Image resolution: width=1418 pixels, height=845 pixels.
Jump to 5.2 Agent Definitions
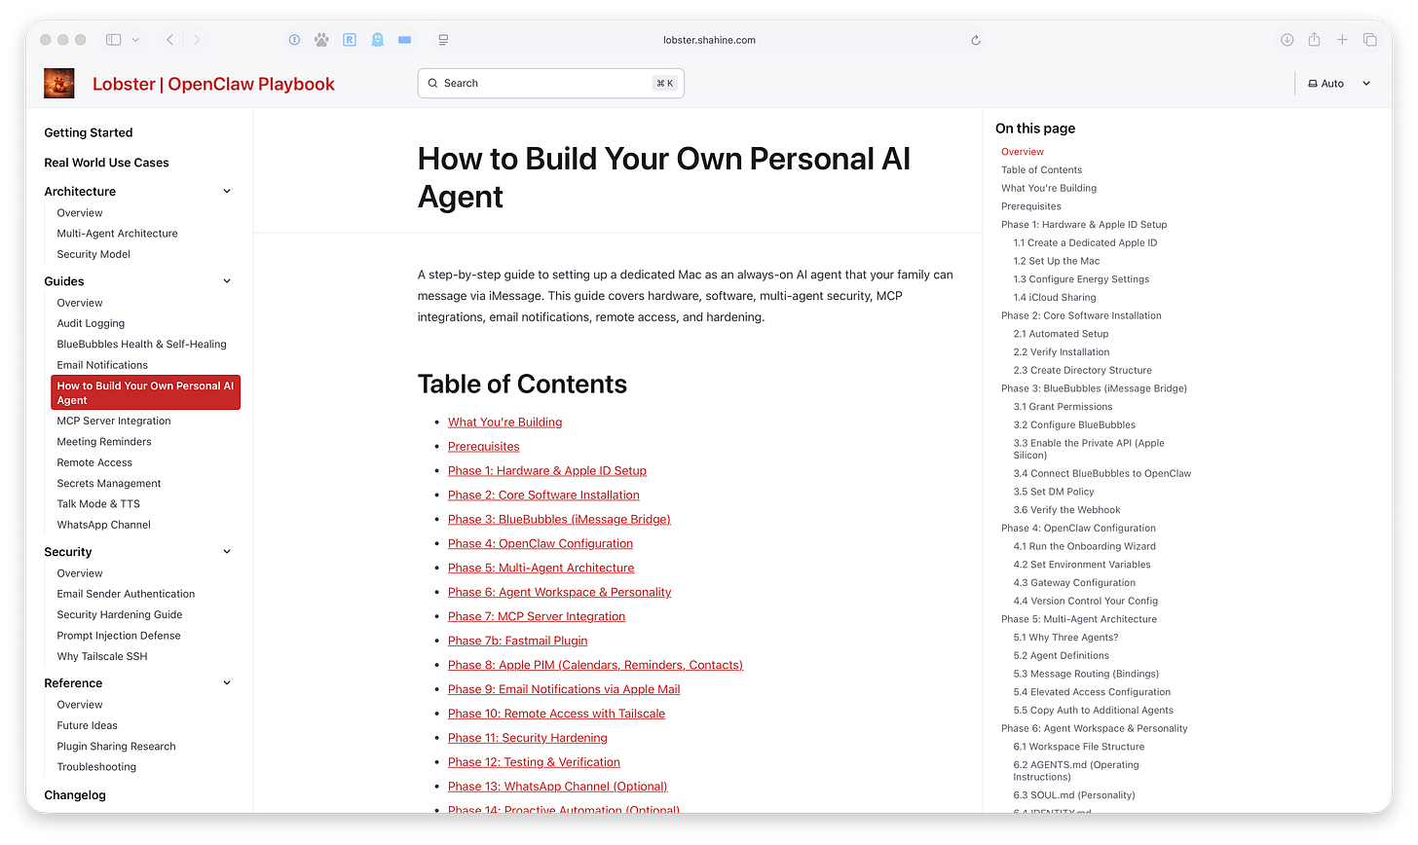[x=1061, y=656]
